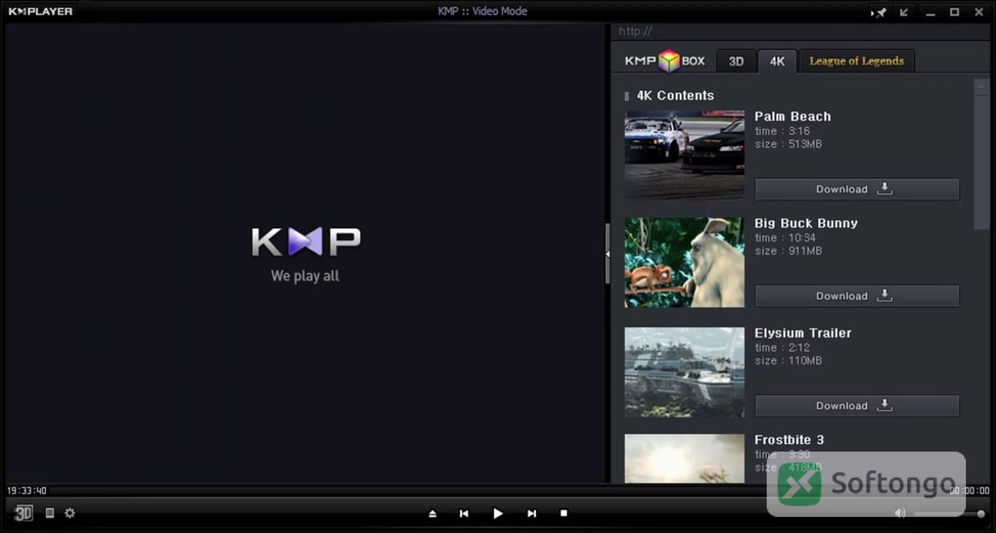Click the 4K Contents heading
The height and width of the screenshot is (533, 996).
point(675,95)
